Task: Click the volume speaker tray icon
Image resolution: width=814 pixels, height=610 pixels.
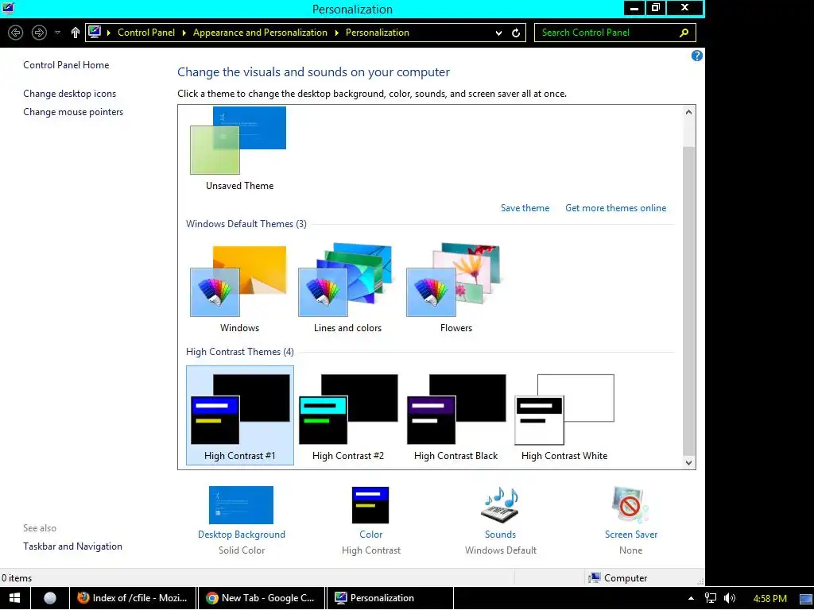Action: click(730, 598)
